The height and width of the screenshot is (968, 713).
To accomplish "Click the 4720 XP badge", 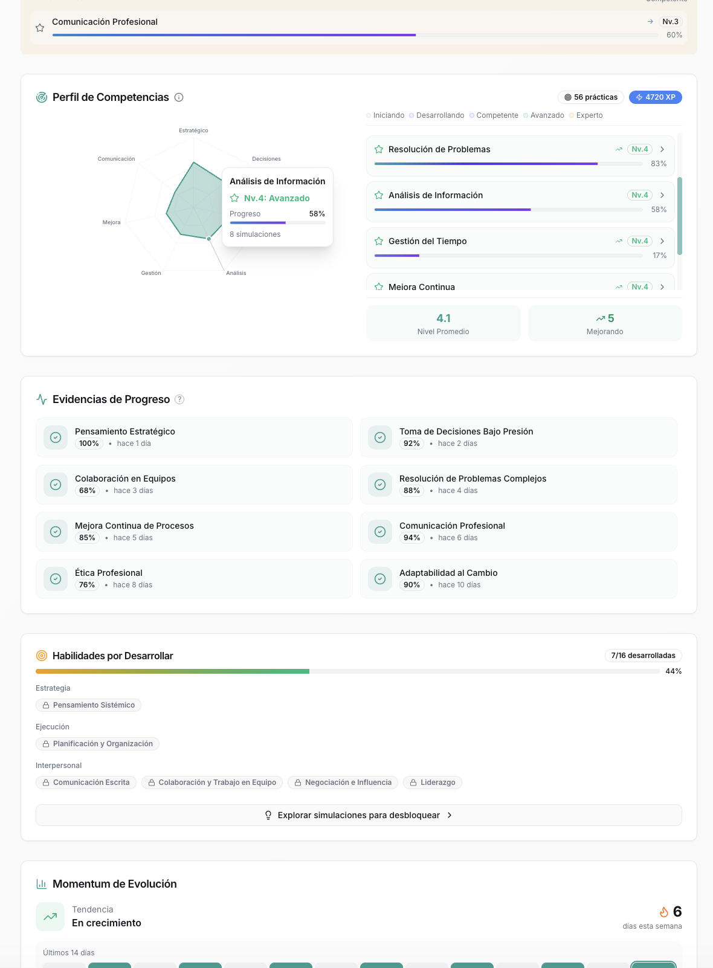I will (x=656, y=97).
